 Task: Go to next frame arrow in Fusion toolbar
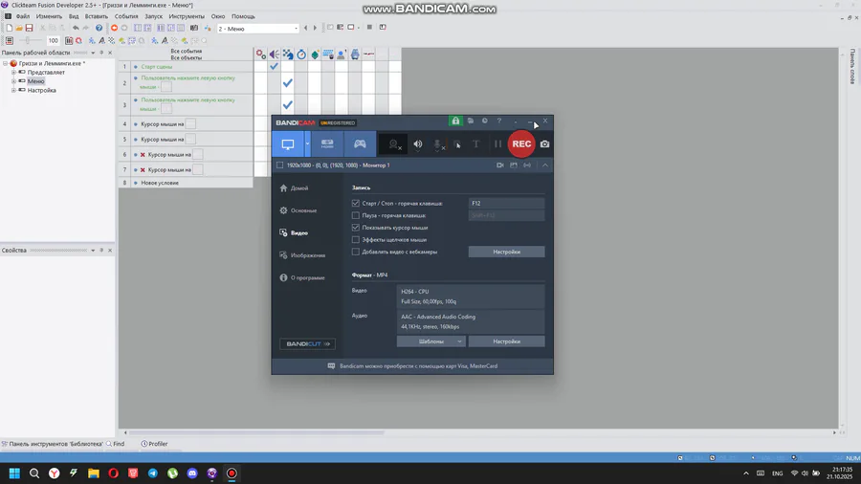pos(315,28)
